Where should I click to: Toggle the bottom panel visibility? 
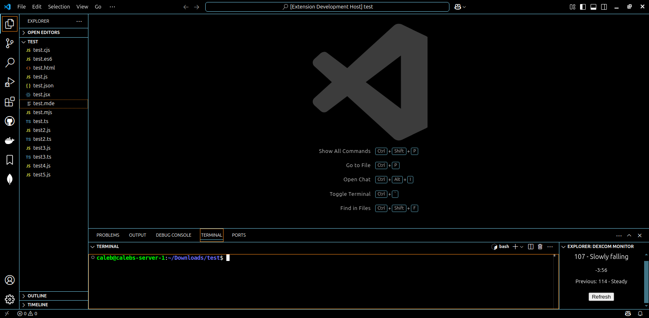593,7
